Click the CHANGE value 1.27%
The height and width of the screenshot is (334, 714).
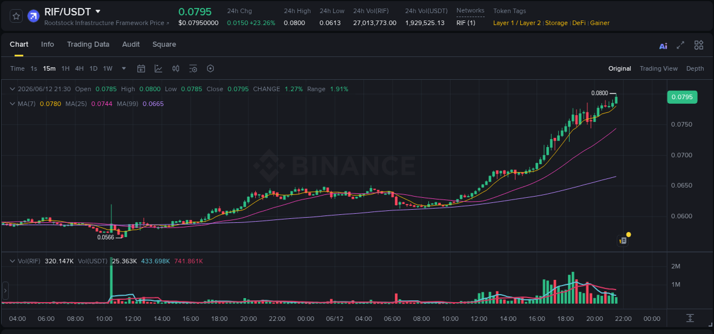pos(294,89)
